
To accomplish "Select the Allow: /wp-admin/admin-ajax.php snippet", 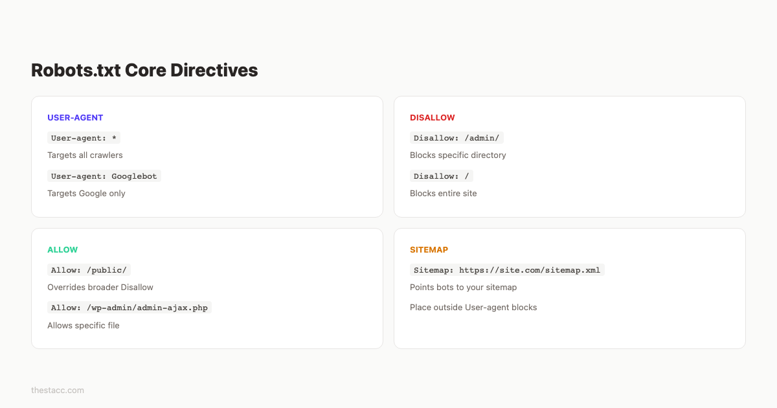I will [129, 307].
